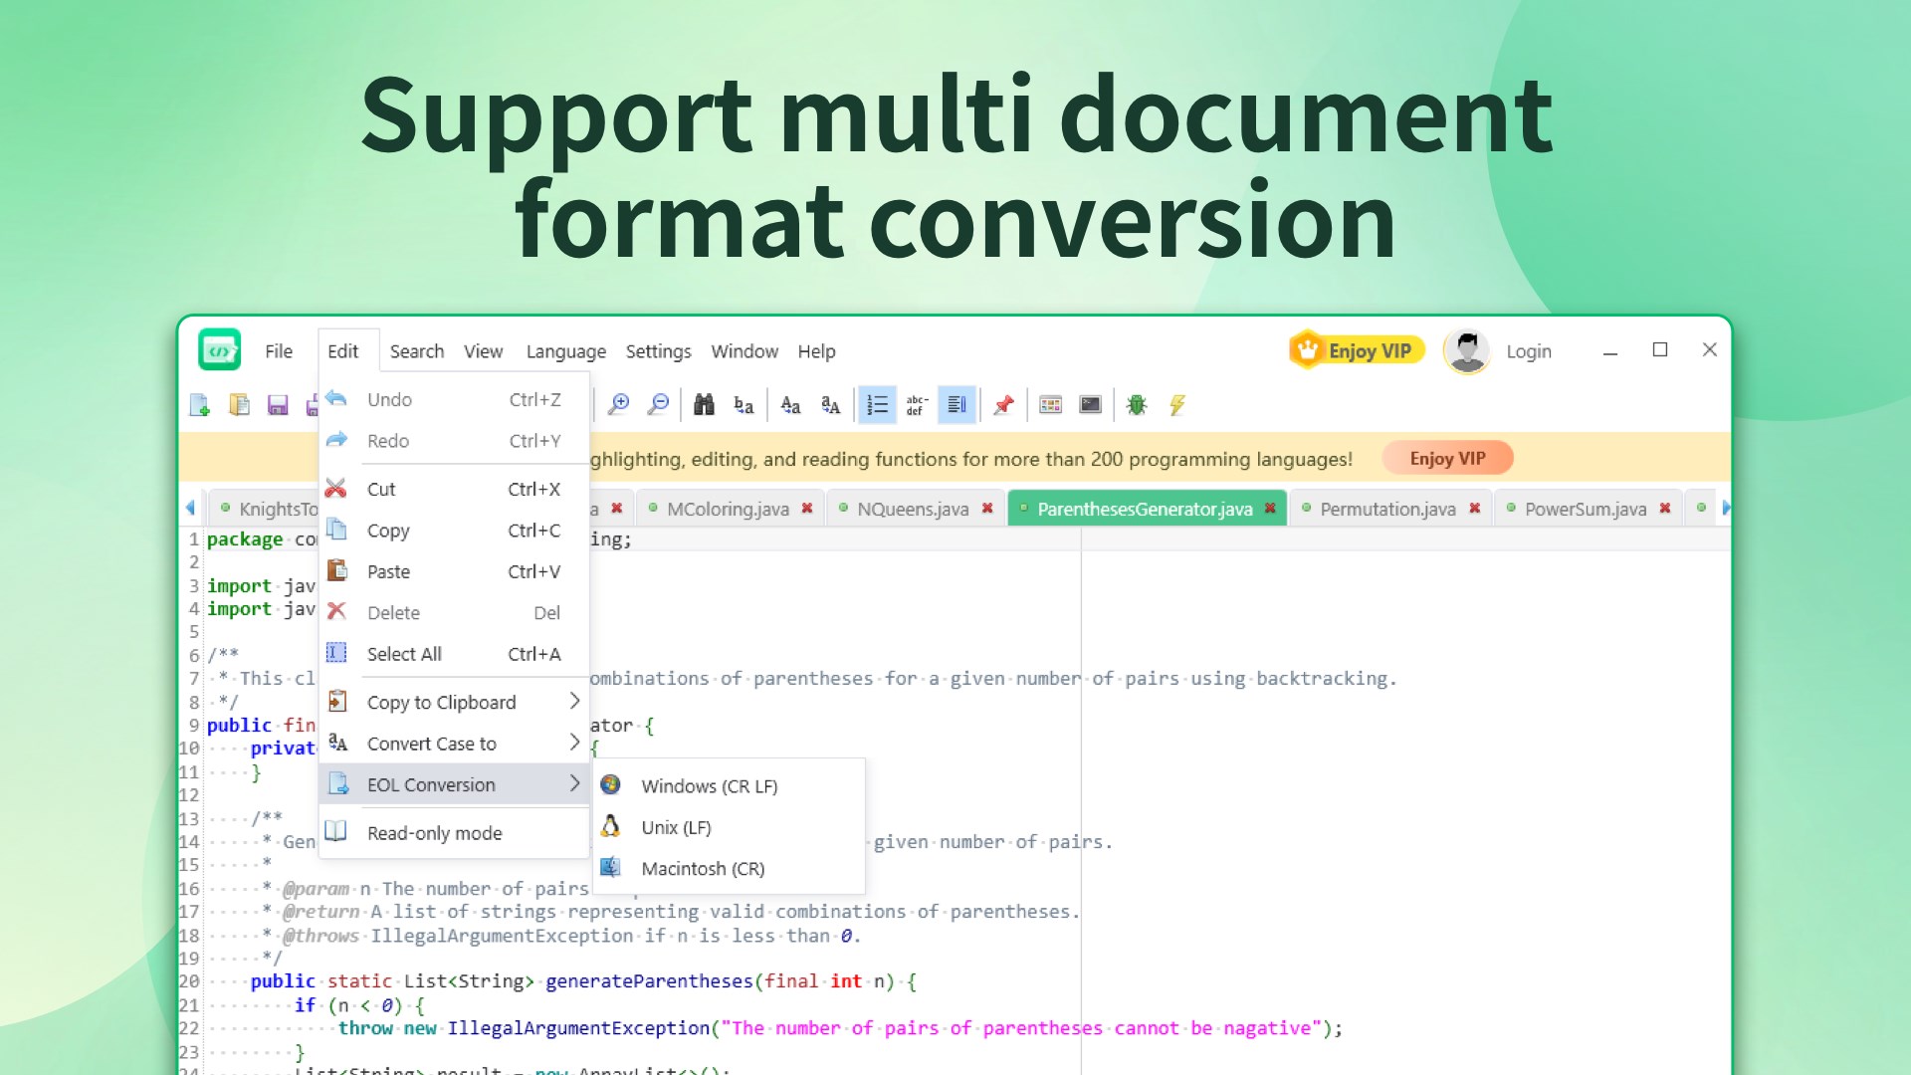Click the zoom in magnifier icon
Screen dimensions: 1911x1075
click(618, 404)
